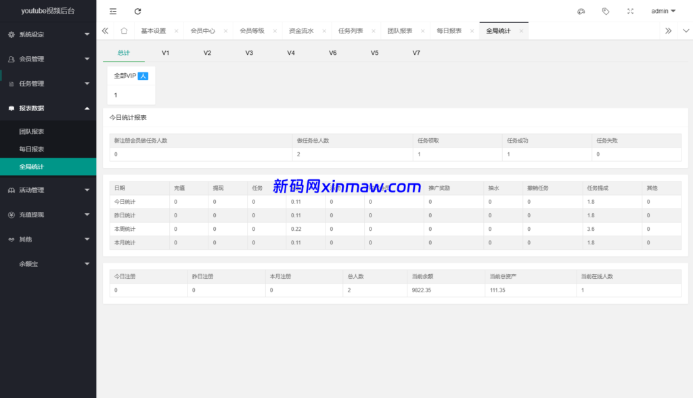The height and width of the screenshot is (398, 693).
Task: Click the 会员管理 user icon
Action: [12, 59]
